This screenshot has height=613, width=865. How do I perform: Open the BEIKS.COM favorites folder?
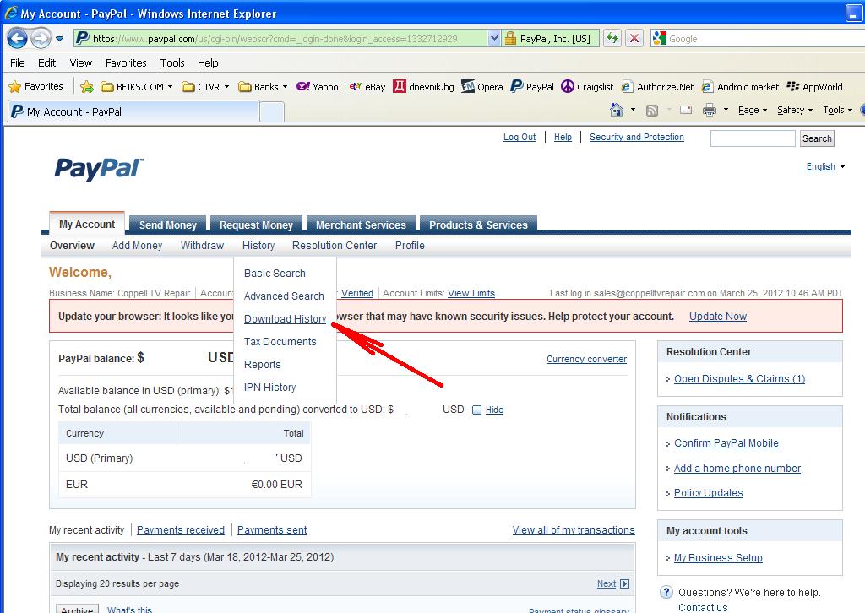pyautogui.click(x=137, y=87)
